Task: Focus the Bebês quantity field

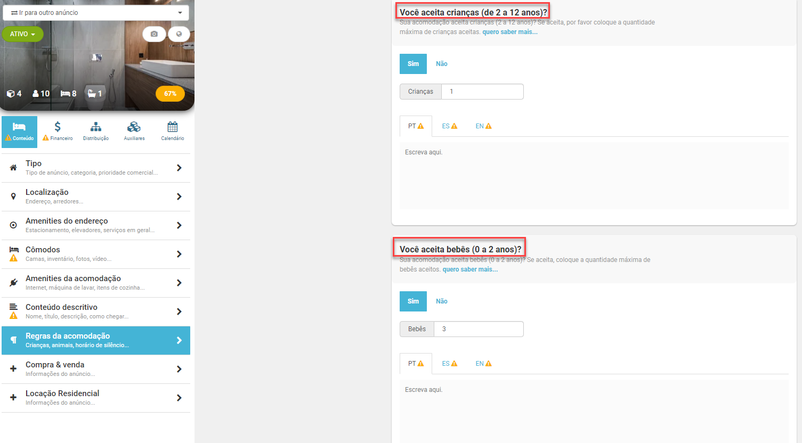Action: point(479,329)
